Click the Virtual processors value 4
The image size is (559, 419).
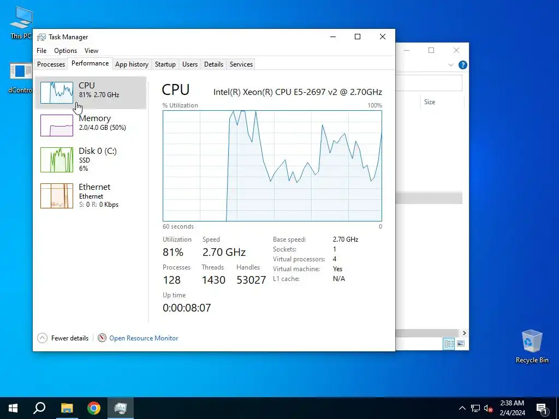[x=335, y=259]
